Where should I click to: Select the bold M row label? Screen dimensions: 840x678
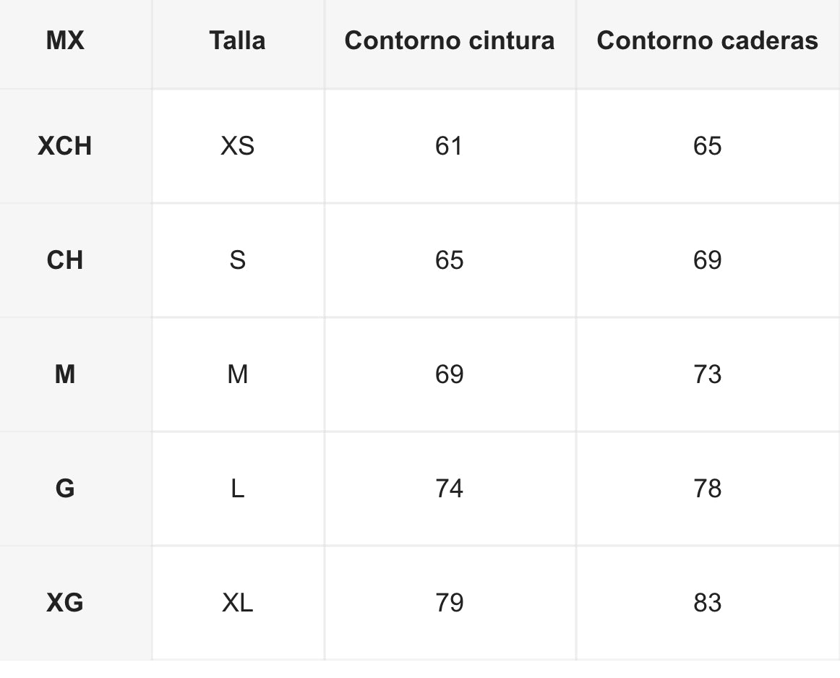(x=65, y=374)
